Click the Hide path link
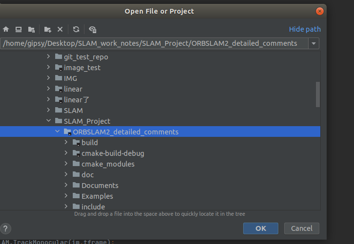Screen dimensions: 354x244 pos(305,29)
